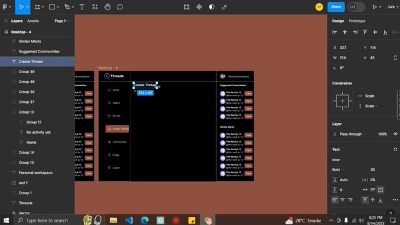Set text align right

click(350, 200)
